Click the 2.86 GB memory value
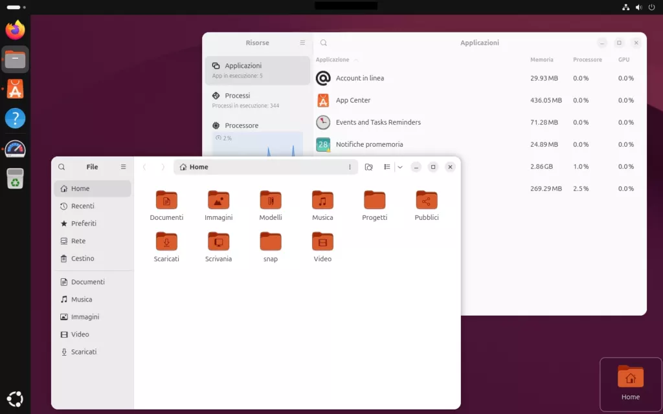The height and width of the screenshot is (414, 663). click(x=542, y=166)
